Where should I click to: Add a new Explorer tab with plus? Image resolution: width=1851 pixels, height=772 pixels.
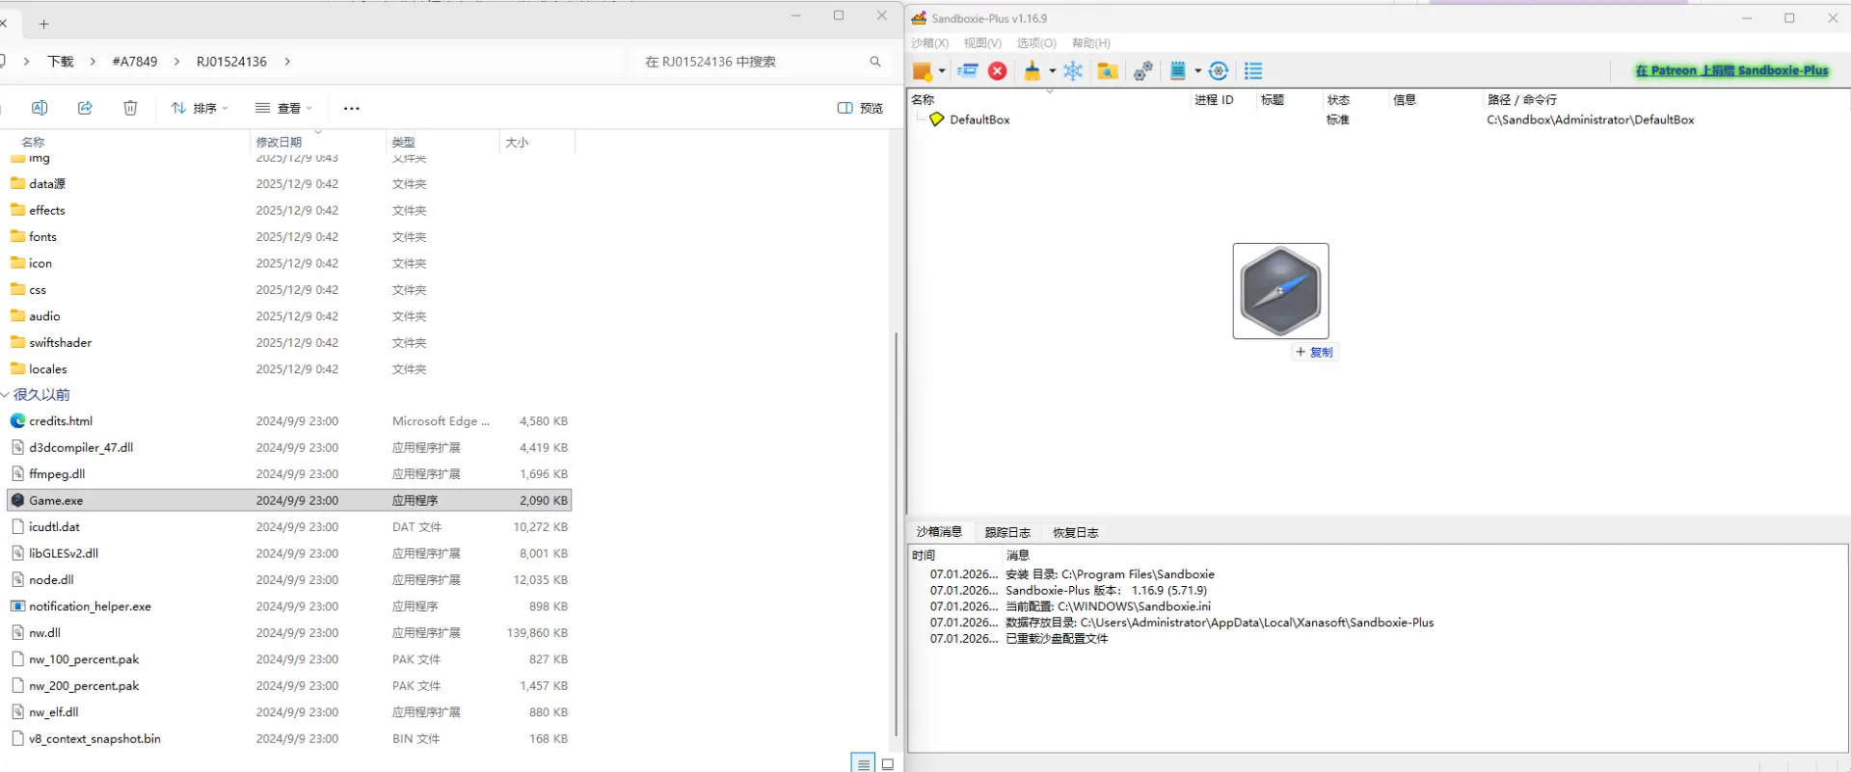point(43,24)
